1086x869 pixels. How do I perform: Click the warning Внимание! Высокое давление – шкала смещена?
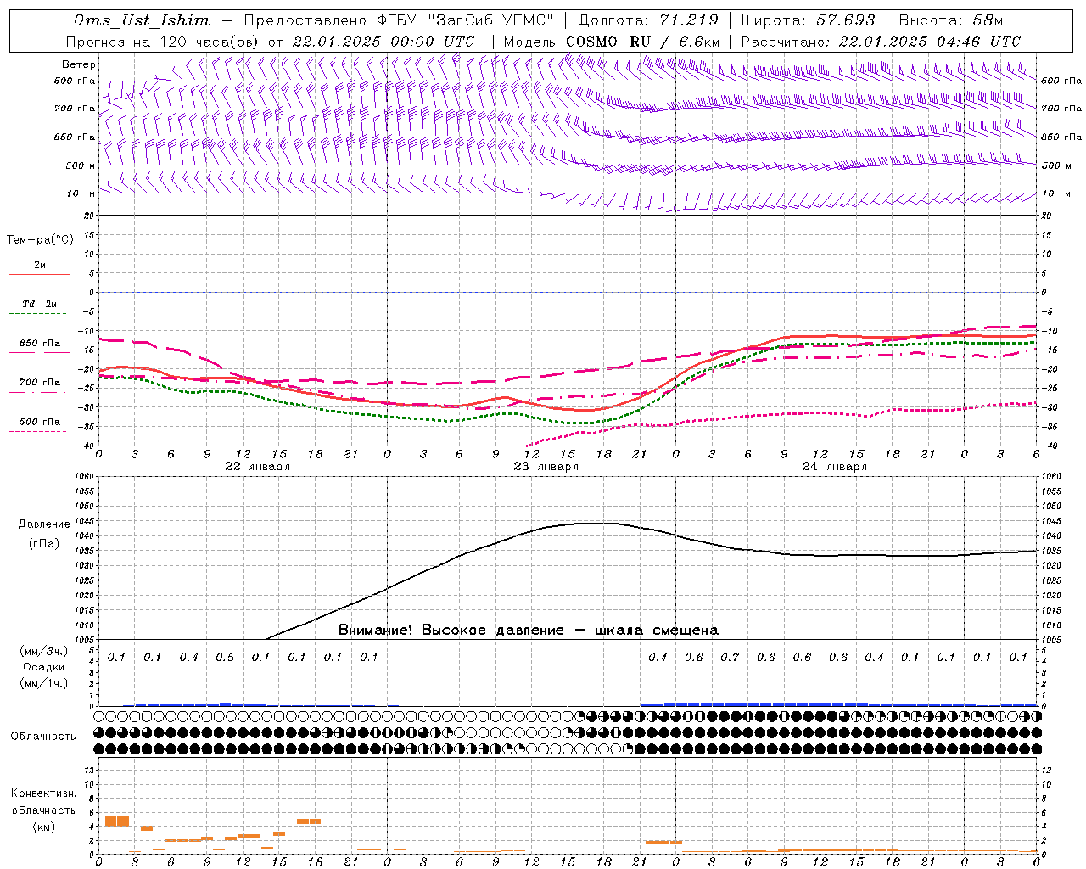(x=529, y=630)
